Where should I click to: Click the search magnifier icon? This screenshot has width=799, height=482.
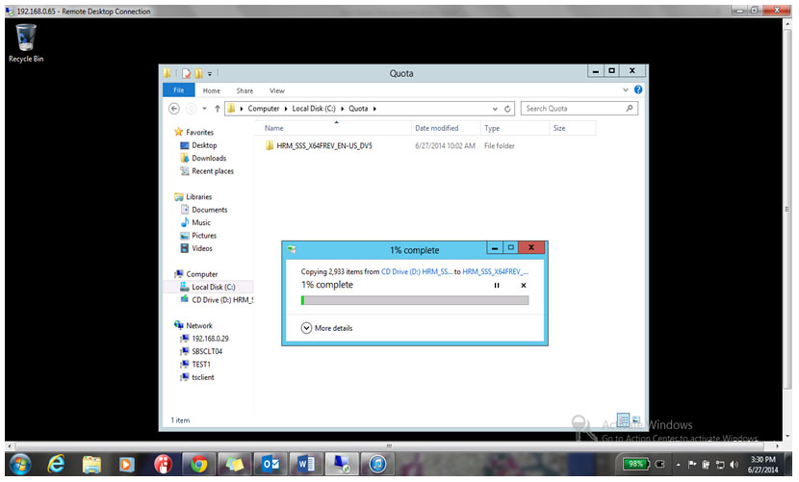coord(630,108)
